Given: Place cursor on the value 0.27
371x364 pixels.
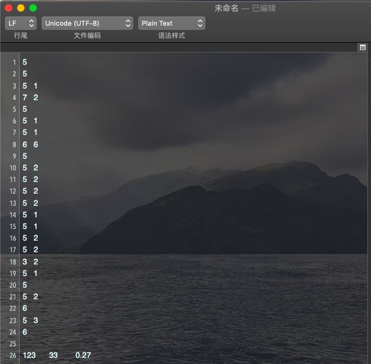Looking at the screenshot, I should tap(83, 355).
